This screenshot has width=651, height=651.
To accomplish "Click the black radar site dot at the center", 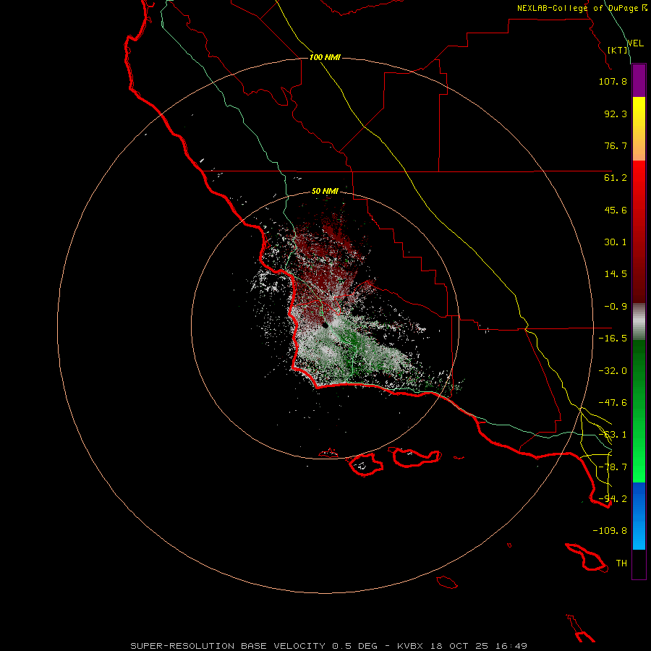I will pyautogui.click(x=325, y=325).
